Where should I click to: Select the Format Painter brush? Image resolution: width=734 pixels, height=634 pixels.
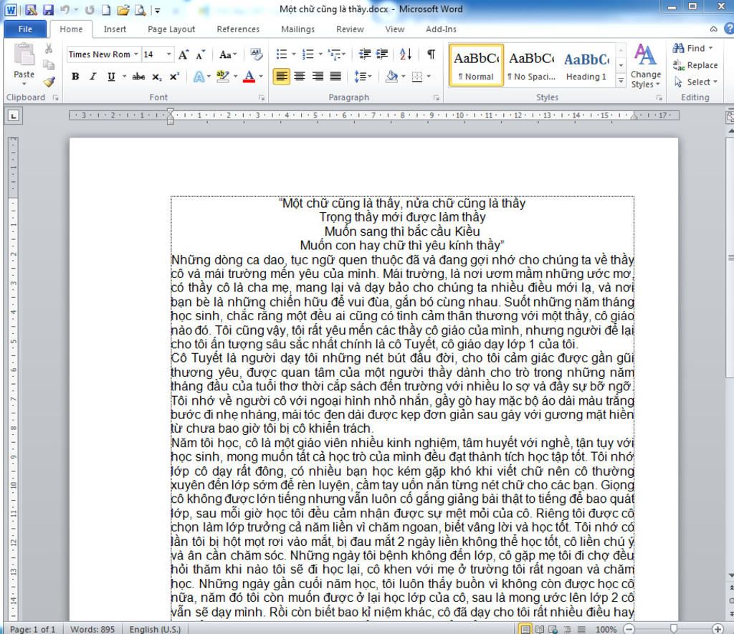[49, 82]
